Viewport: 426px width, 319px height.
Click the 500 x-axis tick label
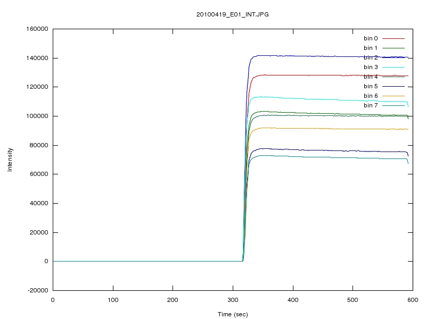[353, 300]
